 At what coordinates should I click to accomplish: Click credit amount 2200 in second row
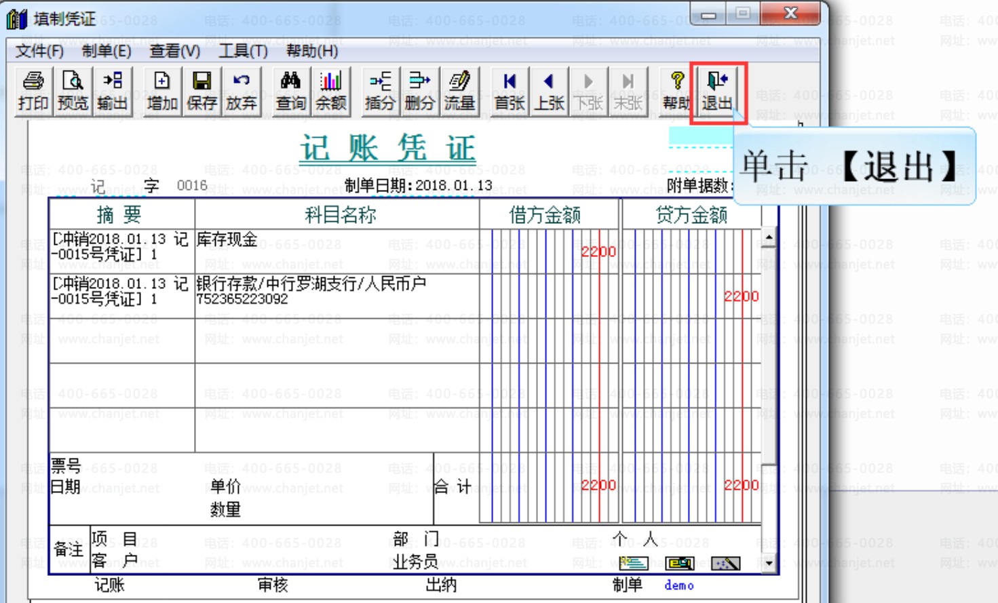click(741, 296)
